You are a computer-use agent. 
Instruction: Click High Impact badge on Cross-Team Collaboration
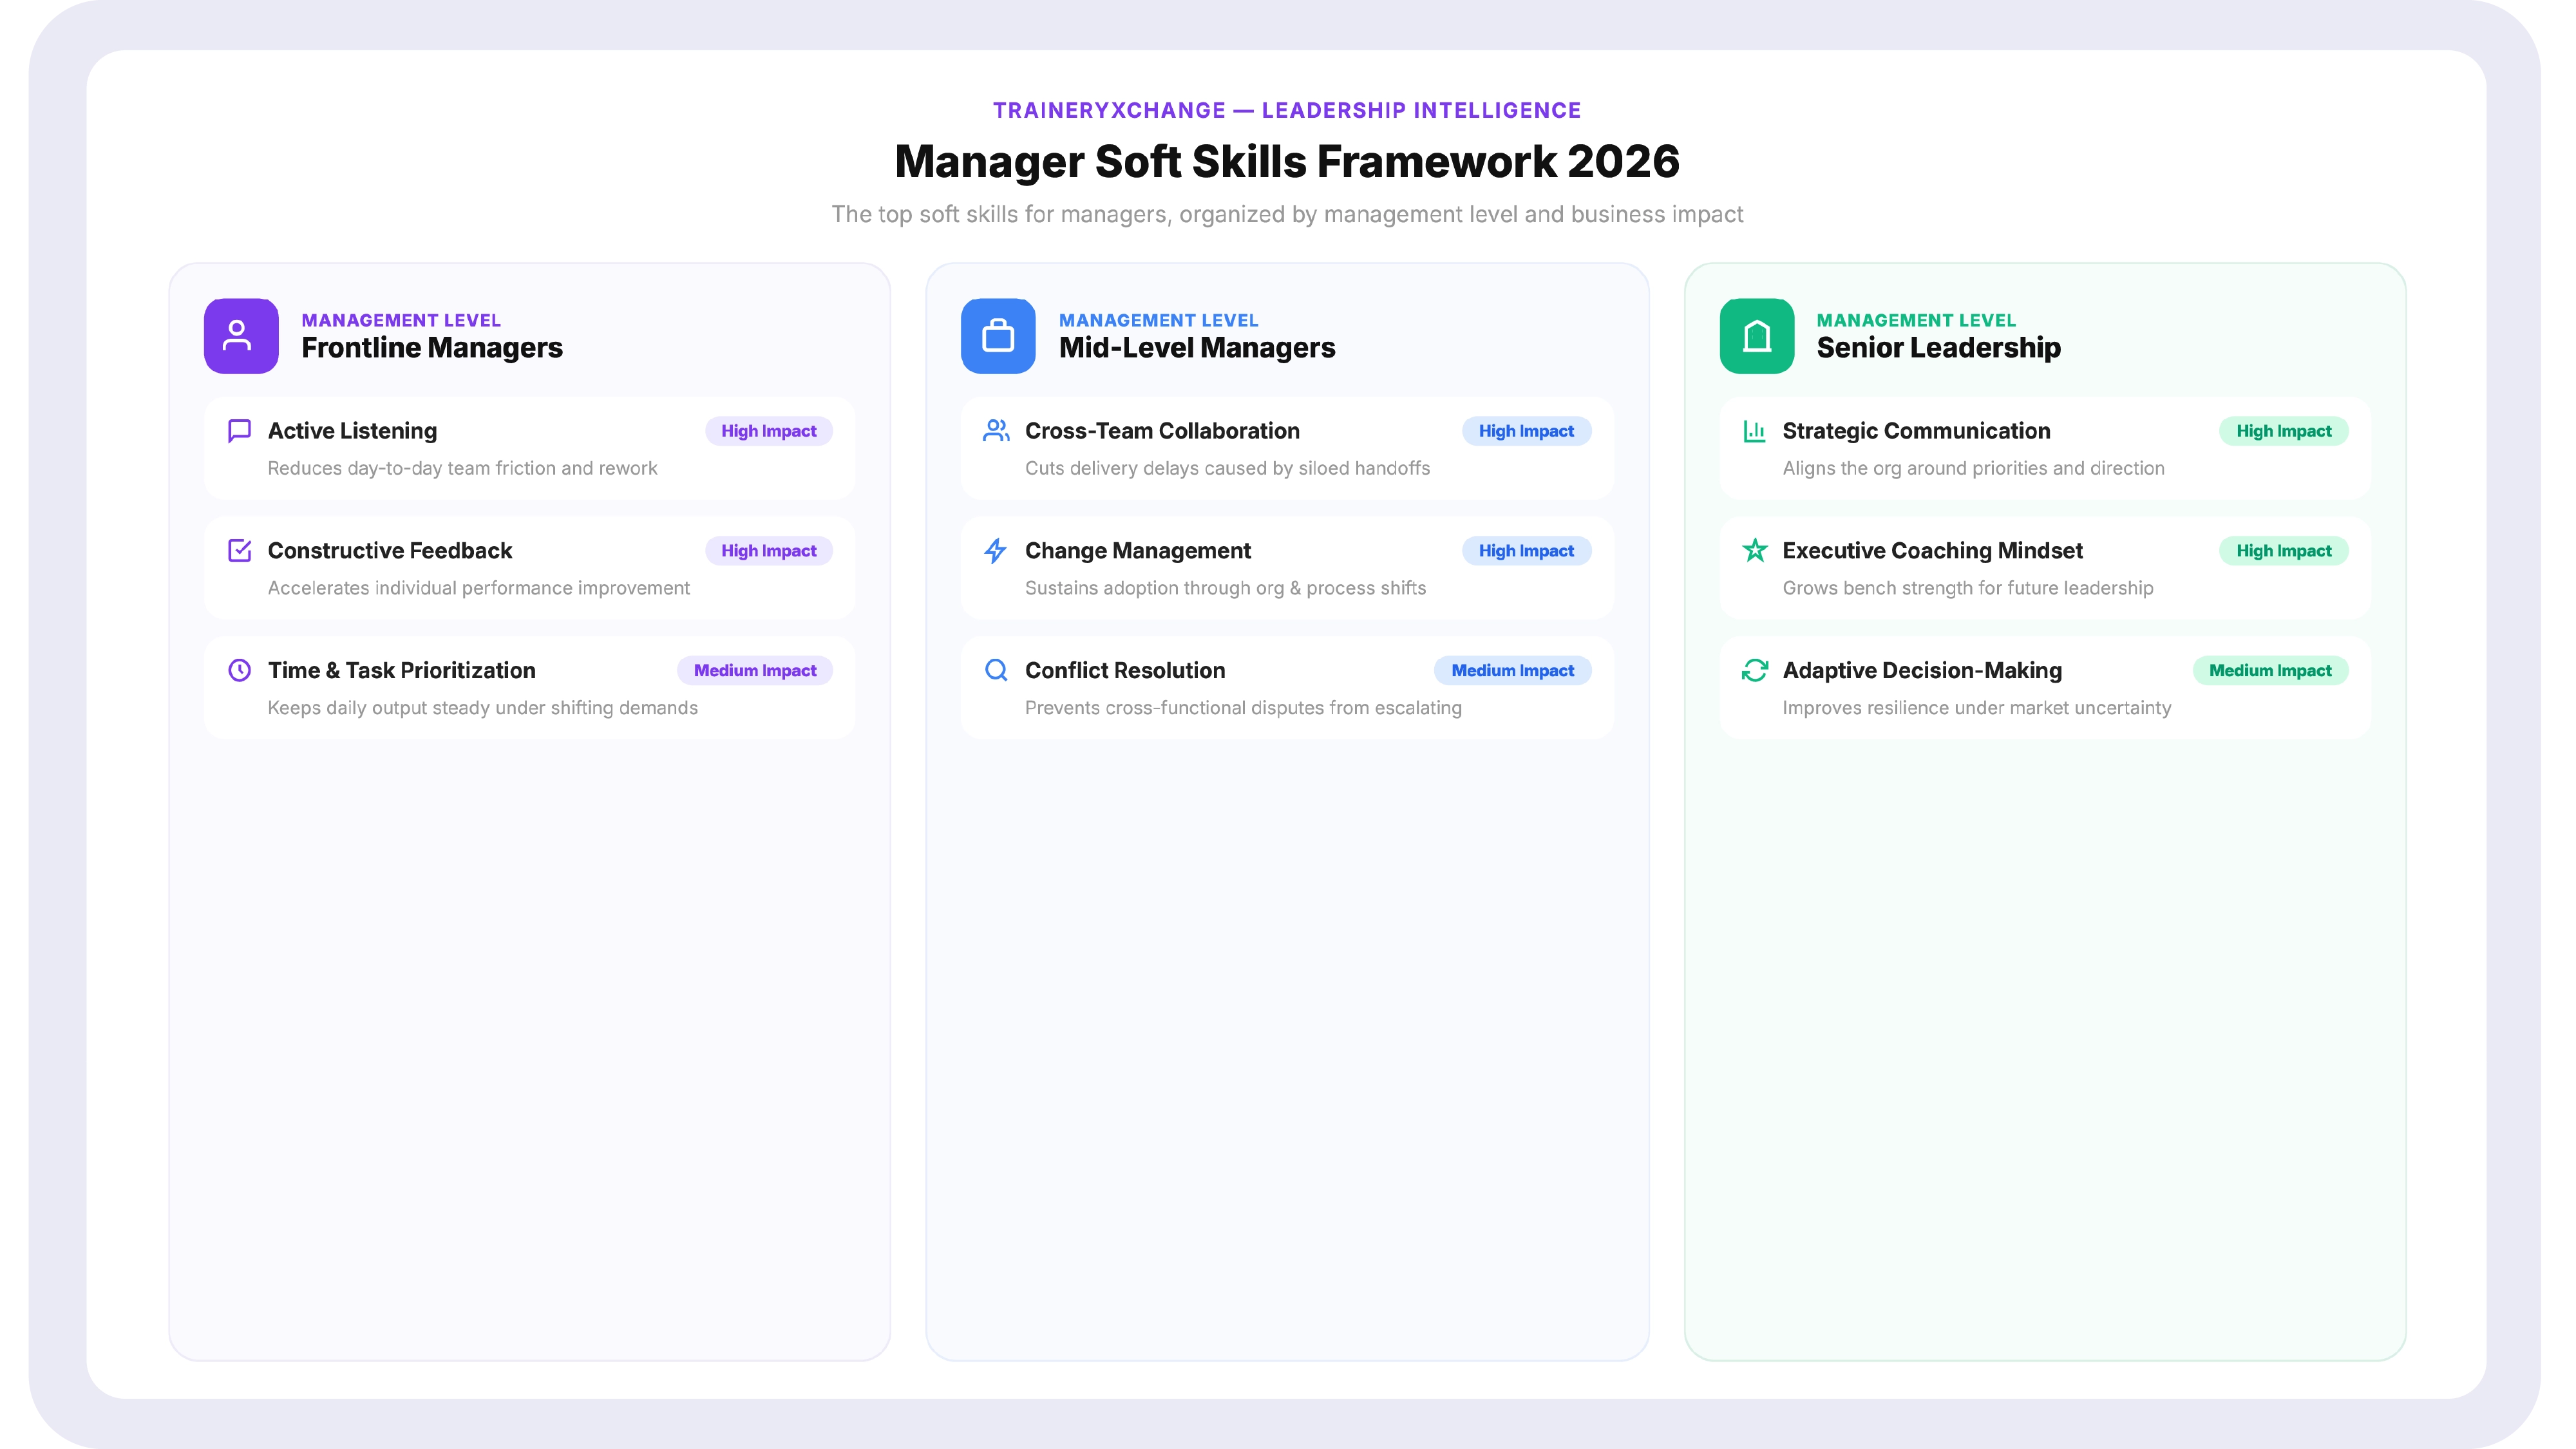[x=1526, y=431]
